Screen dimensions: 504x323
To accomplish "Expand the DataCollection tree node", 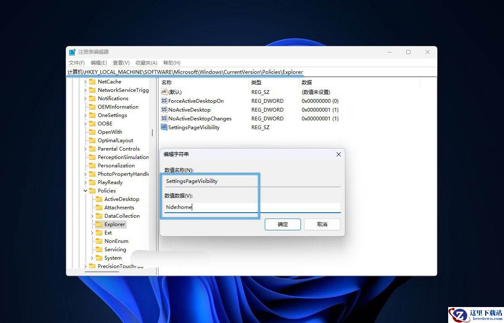I will tap(92, 216).
